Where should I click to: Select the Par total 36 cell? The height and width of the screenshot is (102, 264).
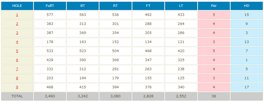pyautogui.click(x=214, y=96)
